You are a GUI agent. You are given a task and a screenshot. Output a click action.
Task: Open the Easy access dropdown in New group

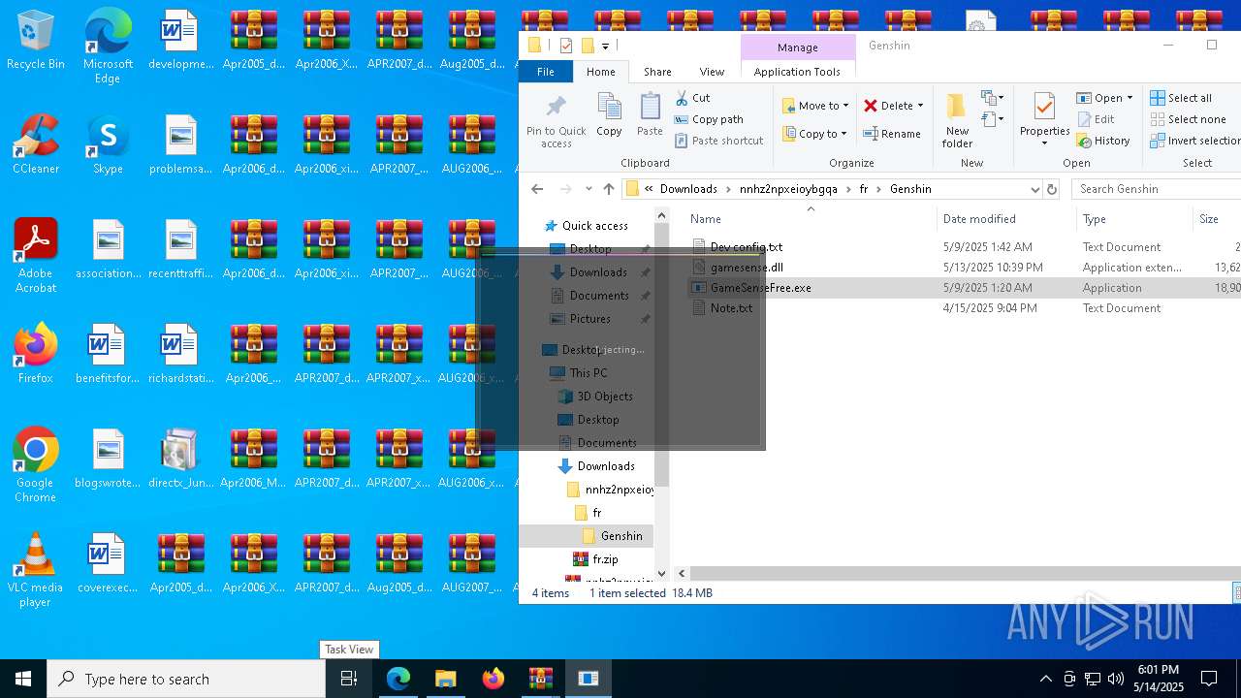pos(991,119)
